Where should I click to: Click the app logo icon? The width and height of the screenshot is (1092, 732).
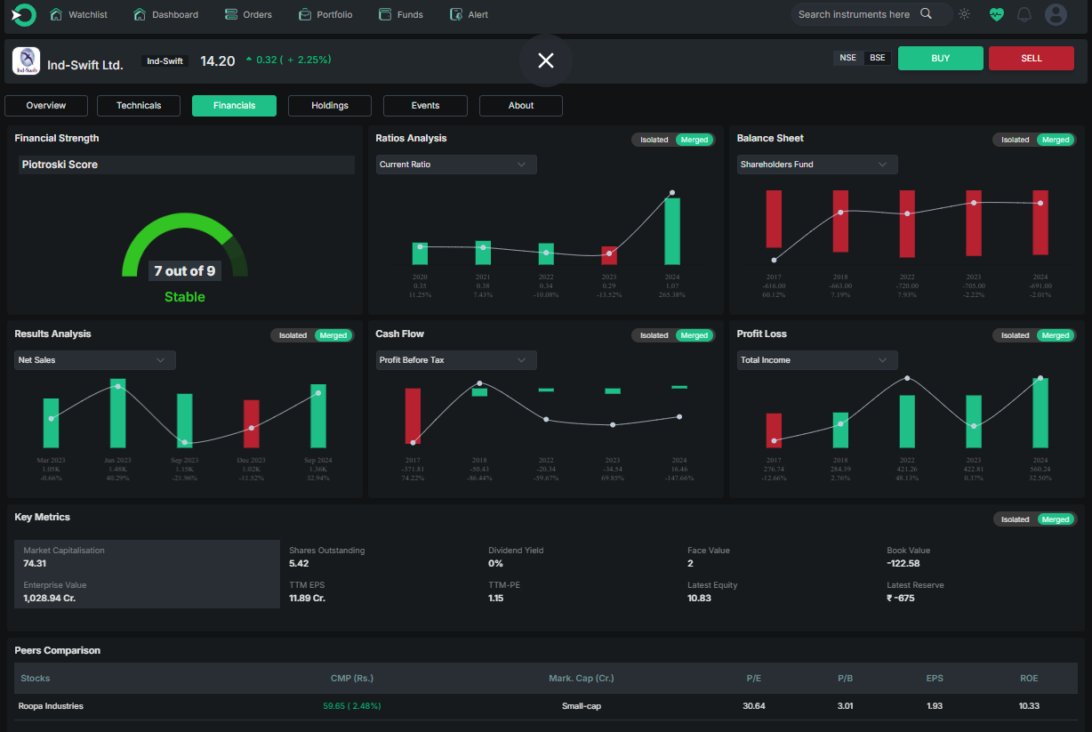(23, 14)
